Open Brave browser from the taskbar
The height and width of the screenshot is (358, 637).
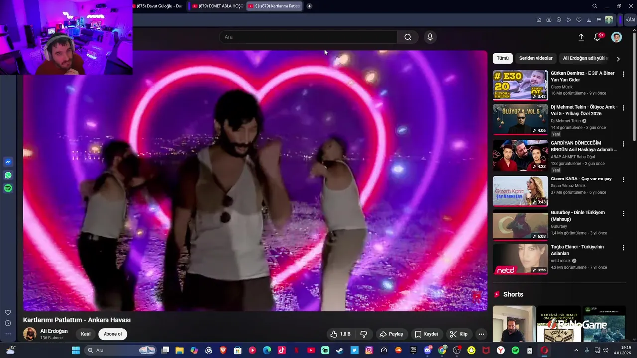[x=223, y=350]
